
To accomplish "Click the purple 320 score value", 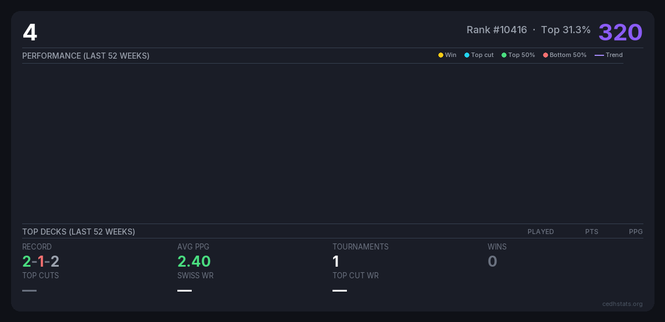I will tap(620, 32).
